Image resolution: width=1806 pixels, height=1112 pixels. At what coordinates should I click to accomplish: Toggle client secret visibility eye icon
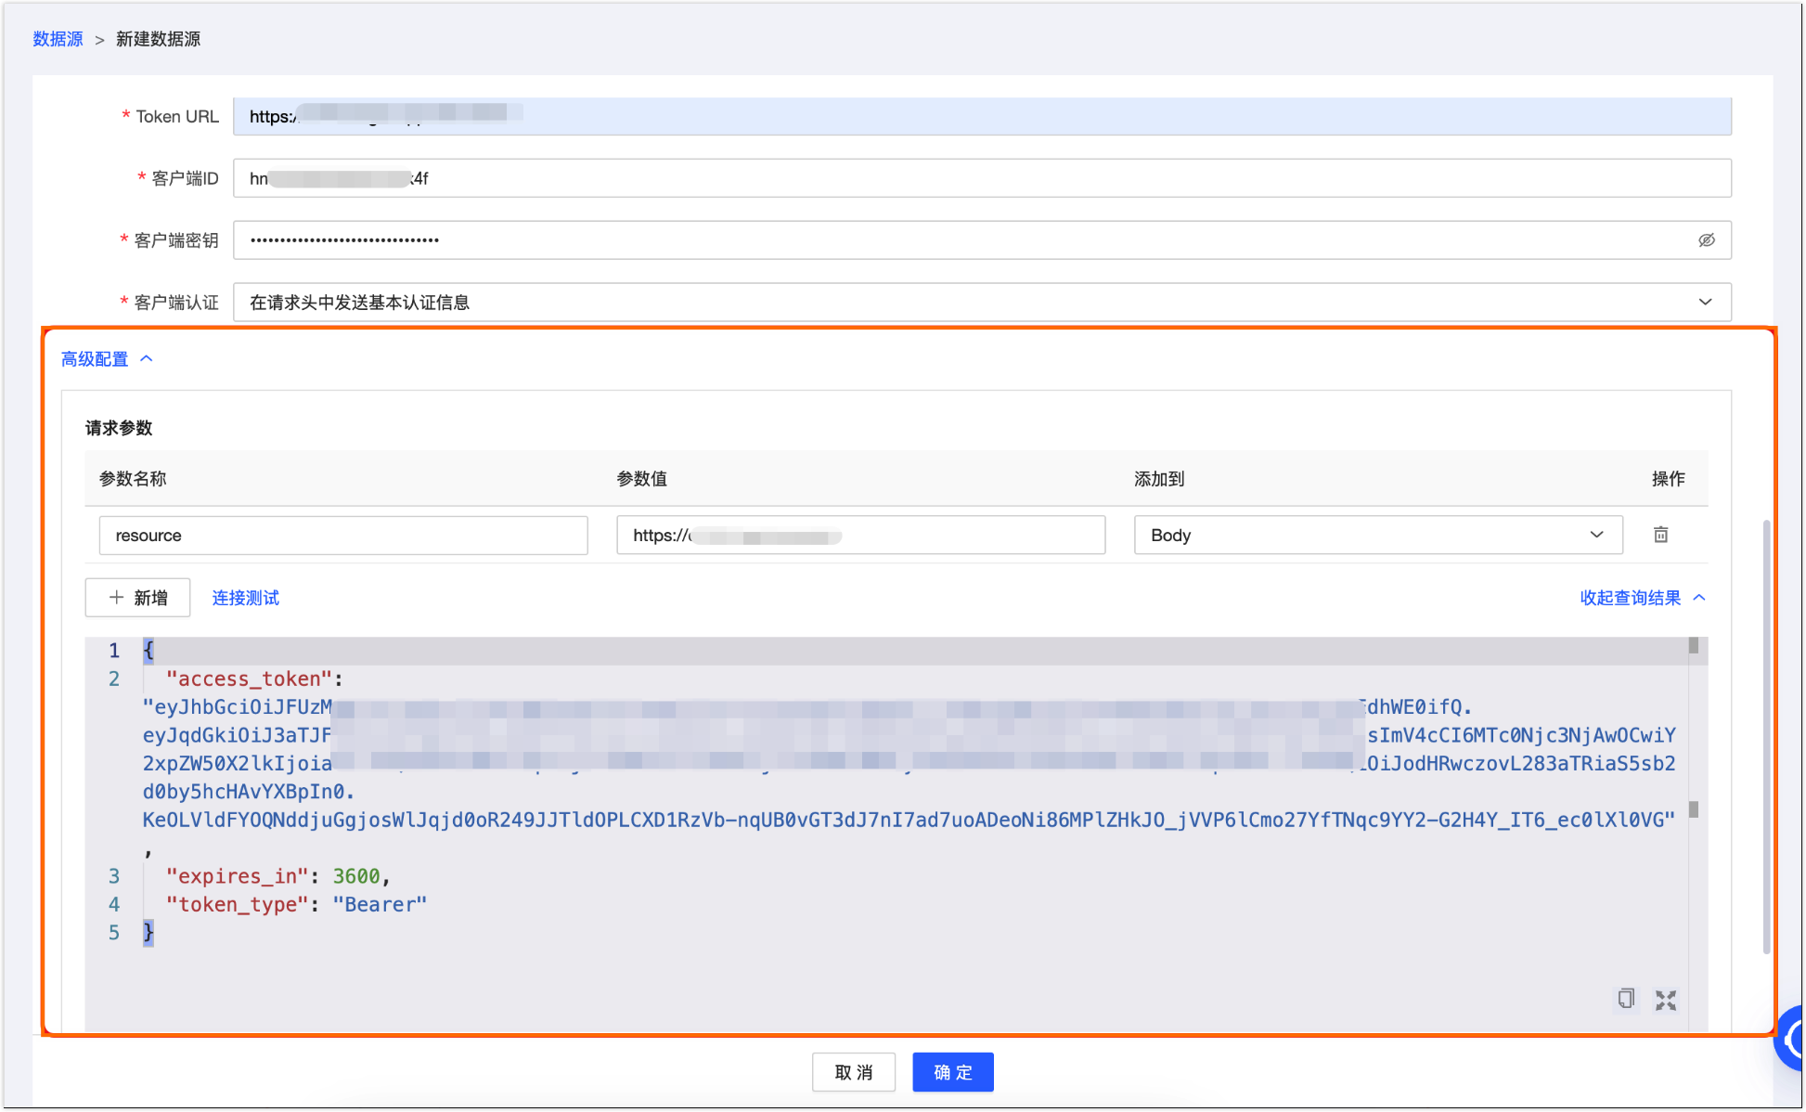1706,240
